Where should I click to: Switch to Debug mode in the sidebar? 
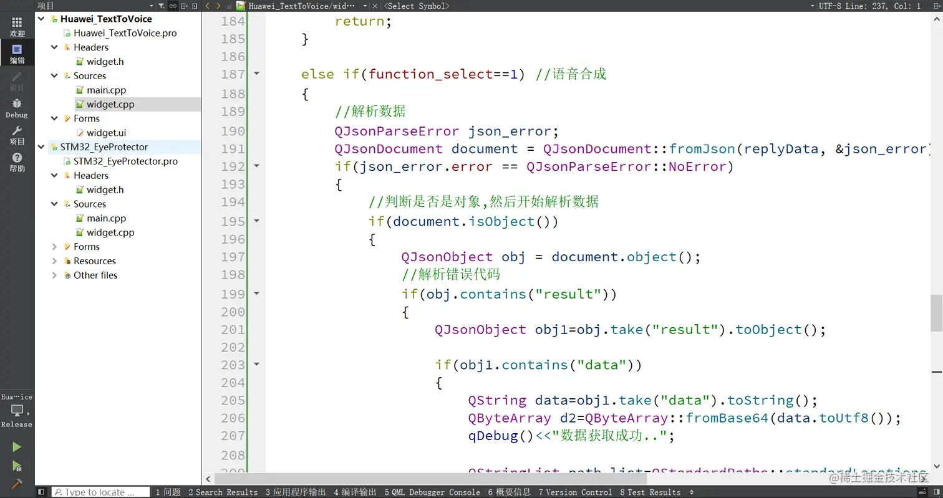[16, 109]
